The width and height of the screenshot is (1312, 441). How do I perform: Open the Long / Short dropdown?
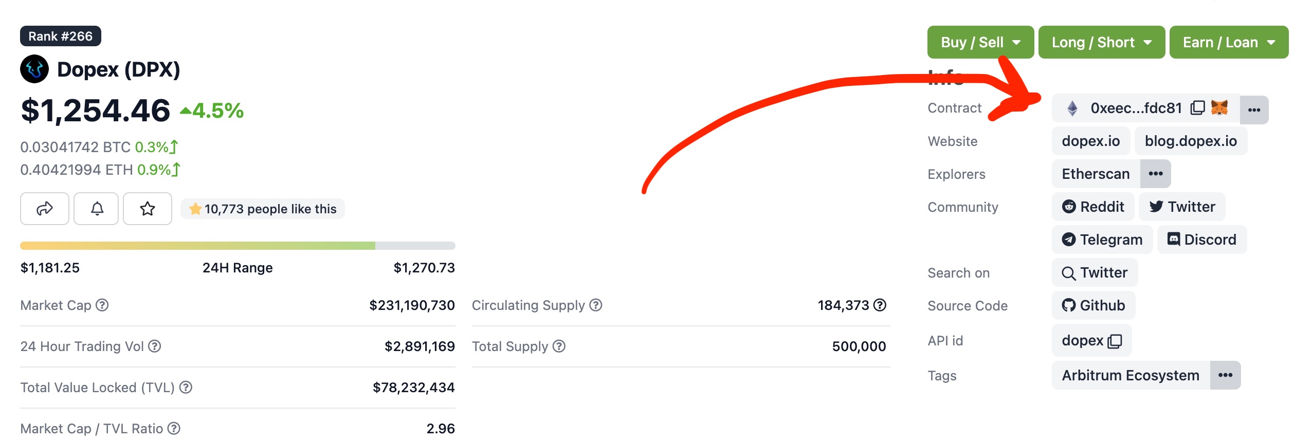pos(1101,42)
